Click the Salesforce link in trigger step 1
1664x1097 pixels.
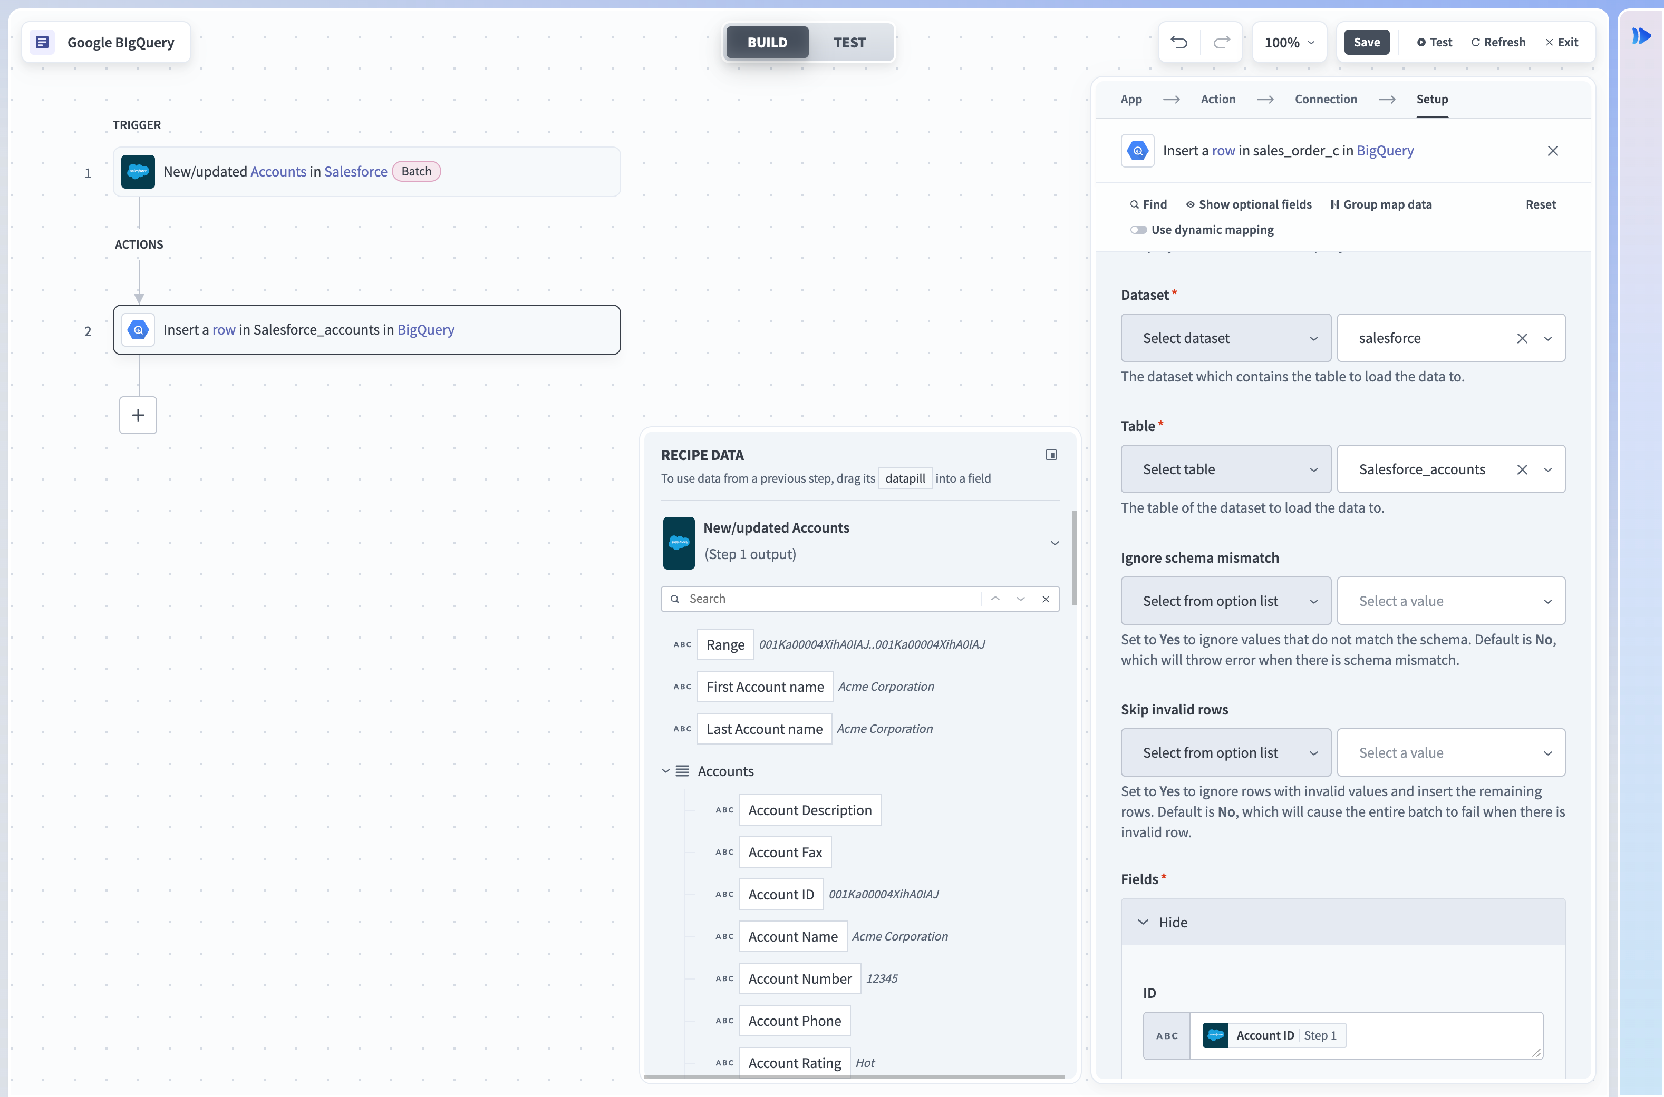click(x=355, y=171)
